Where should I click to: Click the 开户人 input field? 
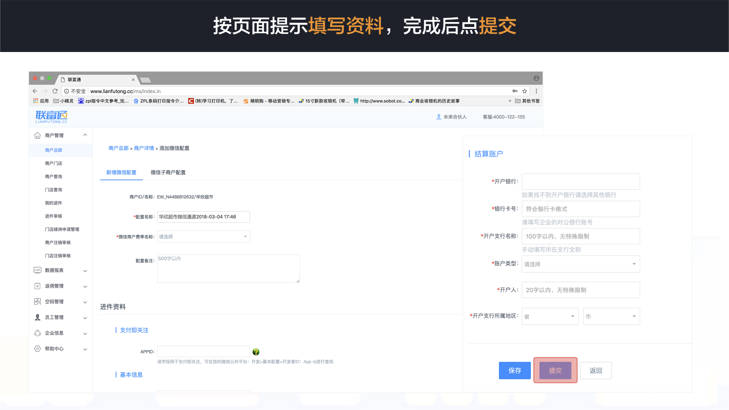click(581, 290)
